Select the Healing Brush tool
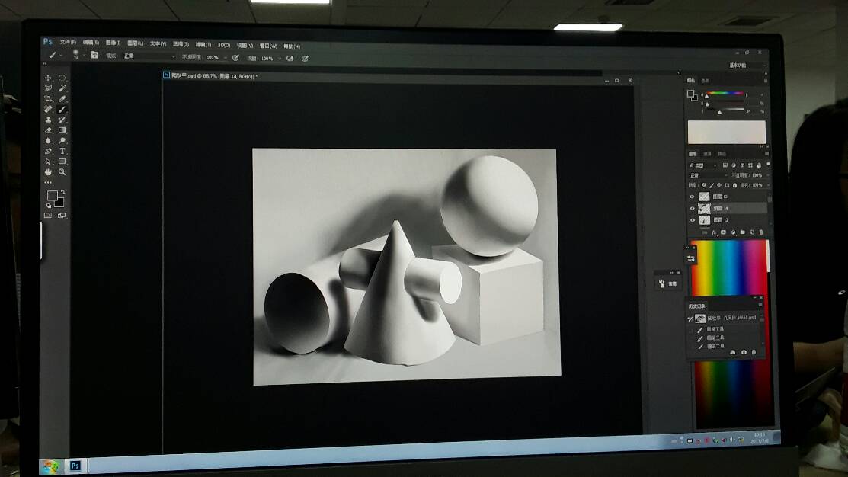This screenshot has width=848, height=477. click(x=48, y=109)
